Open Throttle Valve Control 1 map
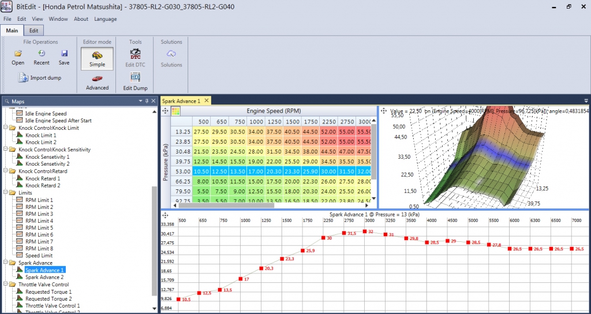 (53, 306)
